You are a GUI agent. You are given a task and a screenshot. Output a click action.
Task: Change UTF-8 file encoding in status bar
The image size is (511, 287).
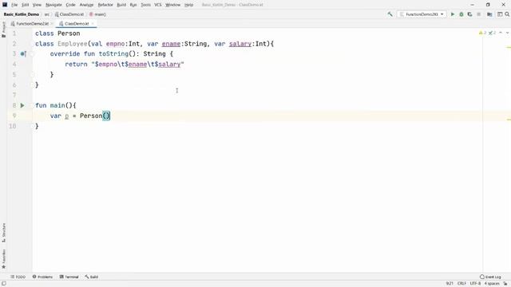click(475, 284)
